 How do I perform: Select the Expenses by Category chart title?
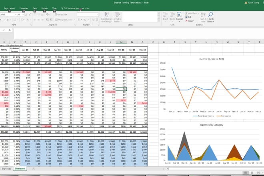pos(212,125)
